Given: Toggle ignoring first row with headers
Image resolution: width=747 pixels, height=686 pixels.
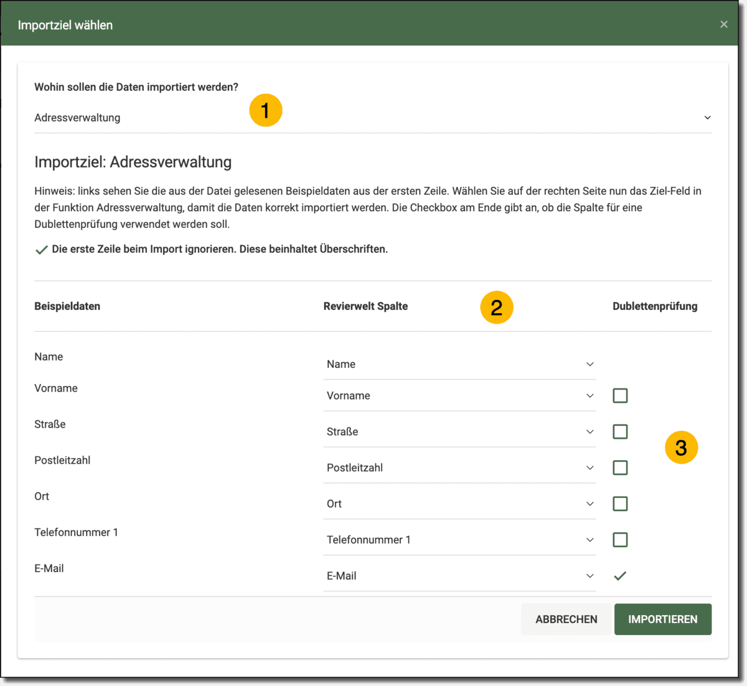Looking at the screenshot, I should (x=42, y=250).
